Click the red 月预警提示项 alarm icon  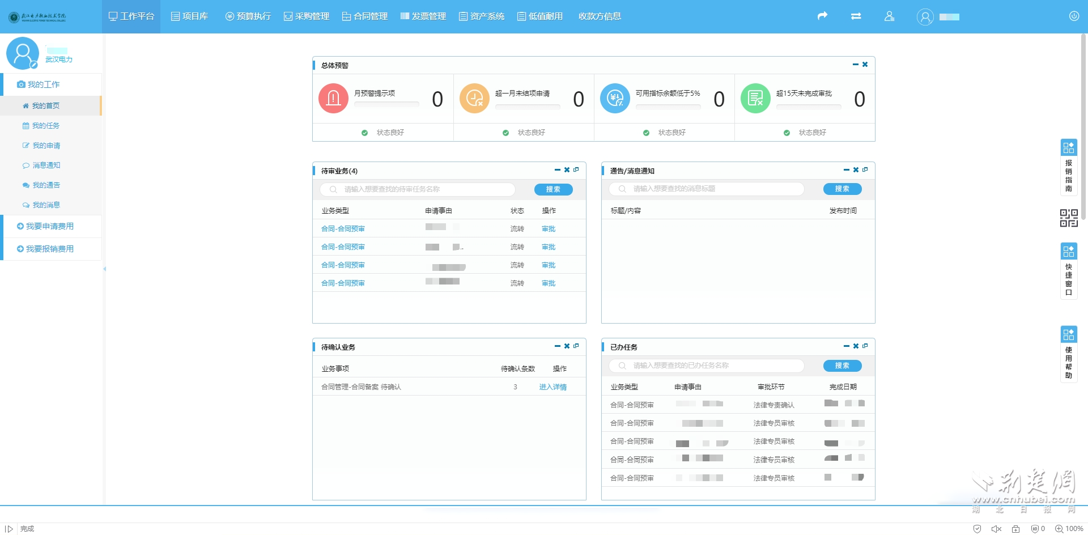click(x=333, y=99)
